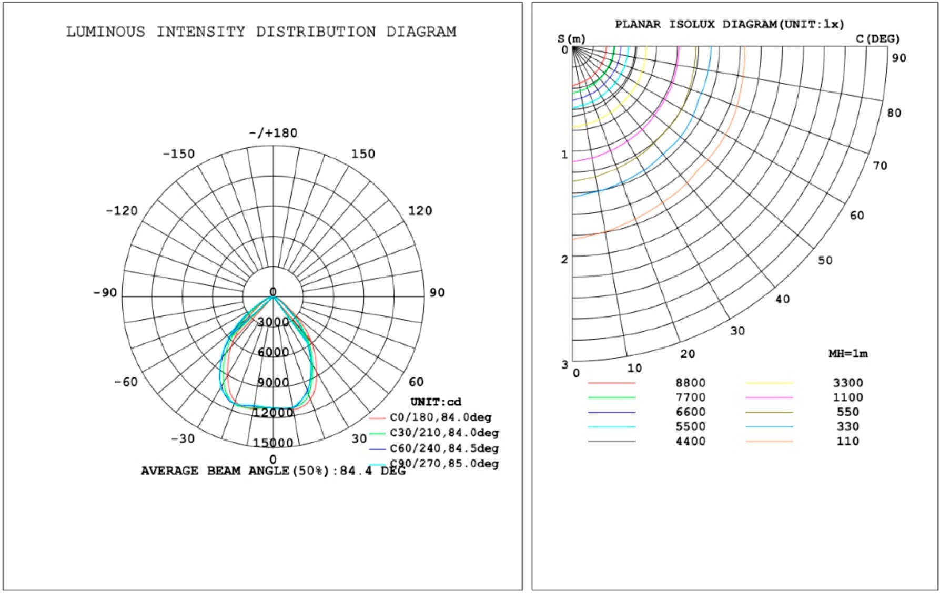Click the red 8800 lx legend line
Screen dimensions: 940x593
click(x=612, y=383)
